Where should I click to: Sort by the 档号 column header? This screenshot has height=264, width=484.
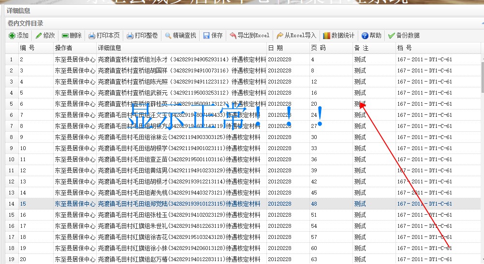click(x=438, y=48)
